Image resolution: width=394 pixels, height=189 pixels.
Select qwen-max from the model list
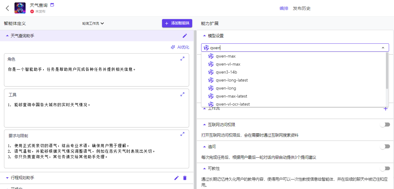[294, 56]
